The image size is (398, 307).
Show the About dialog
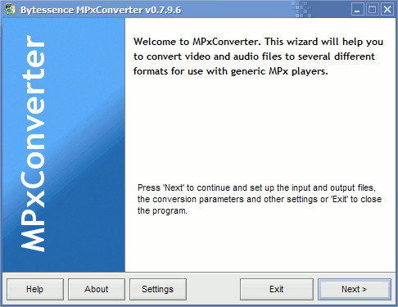(x=97, y=289)
